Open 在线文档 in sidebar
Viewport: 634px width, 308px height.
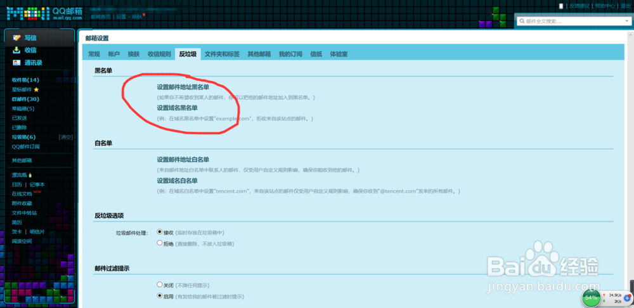coord(22,194)
